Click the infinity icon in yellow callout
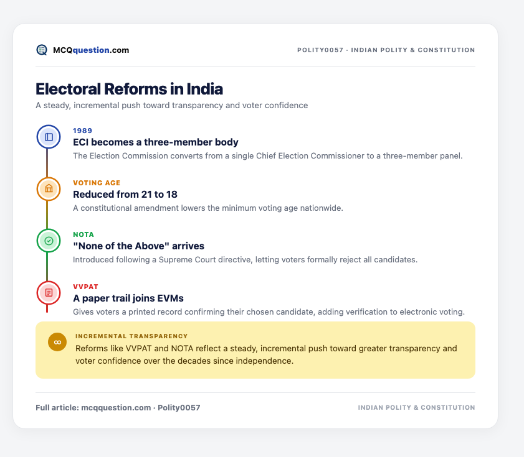This screenshot has width=524, height=457. tap(57, 342)
